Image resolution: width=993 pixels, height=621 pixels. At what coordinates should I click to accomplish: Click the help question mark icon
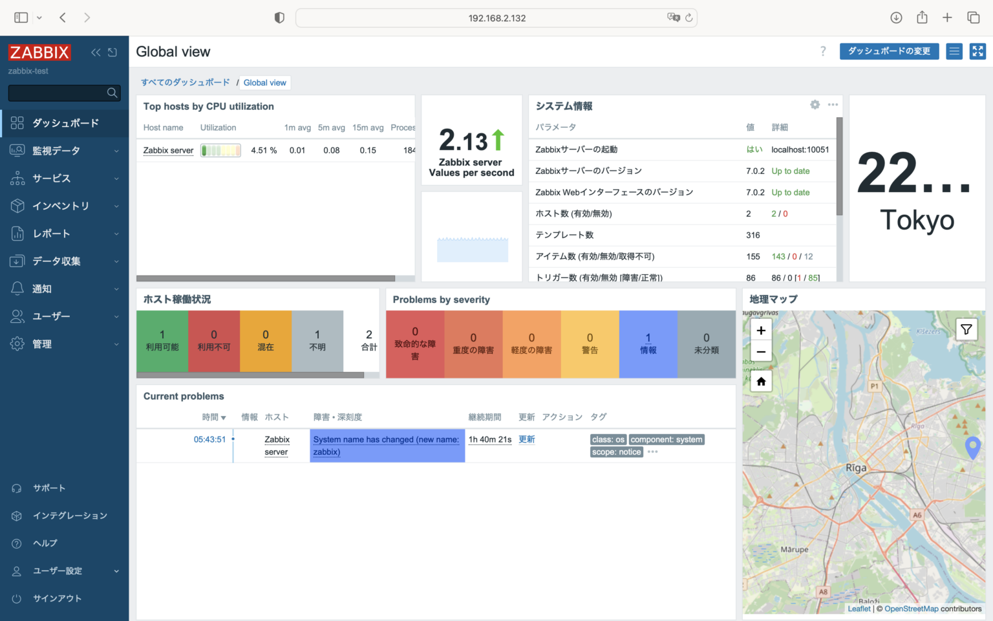(x=823, y=51)
